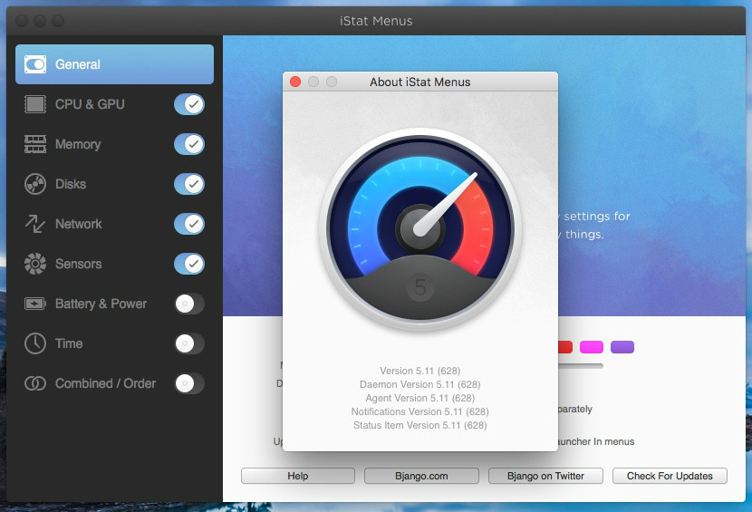Select the General section in the sidebar
Screen dimensions: 752x512
[x=114, y=64]
